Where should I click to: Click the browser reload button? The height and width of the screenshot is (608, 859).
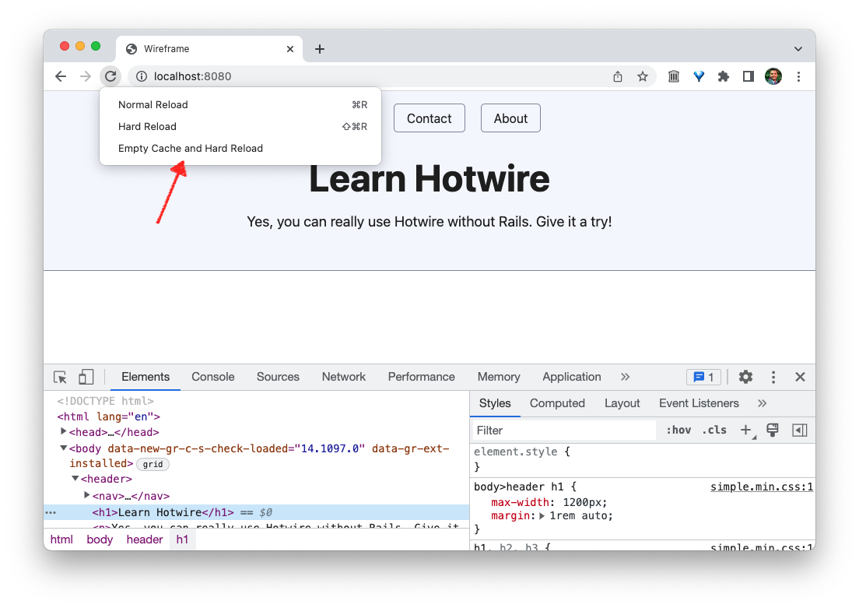[110, 76]
